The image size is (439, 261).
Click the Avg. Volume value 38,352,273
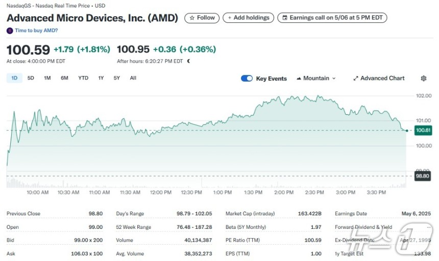(198, 254)
